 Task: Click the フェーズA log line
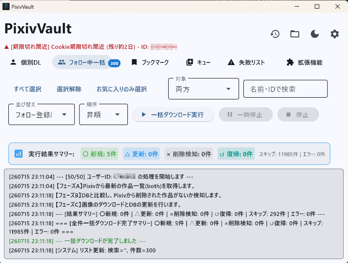click(102, 186)
